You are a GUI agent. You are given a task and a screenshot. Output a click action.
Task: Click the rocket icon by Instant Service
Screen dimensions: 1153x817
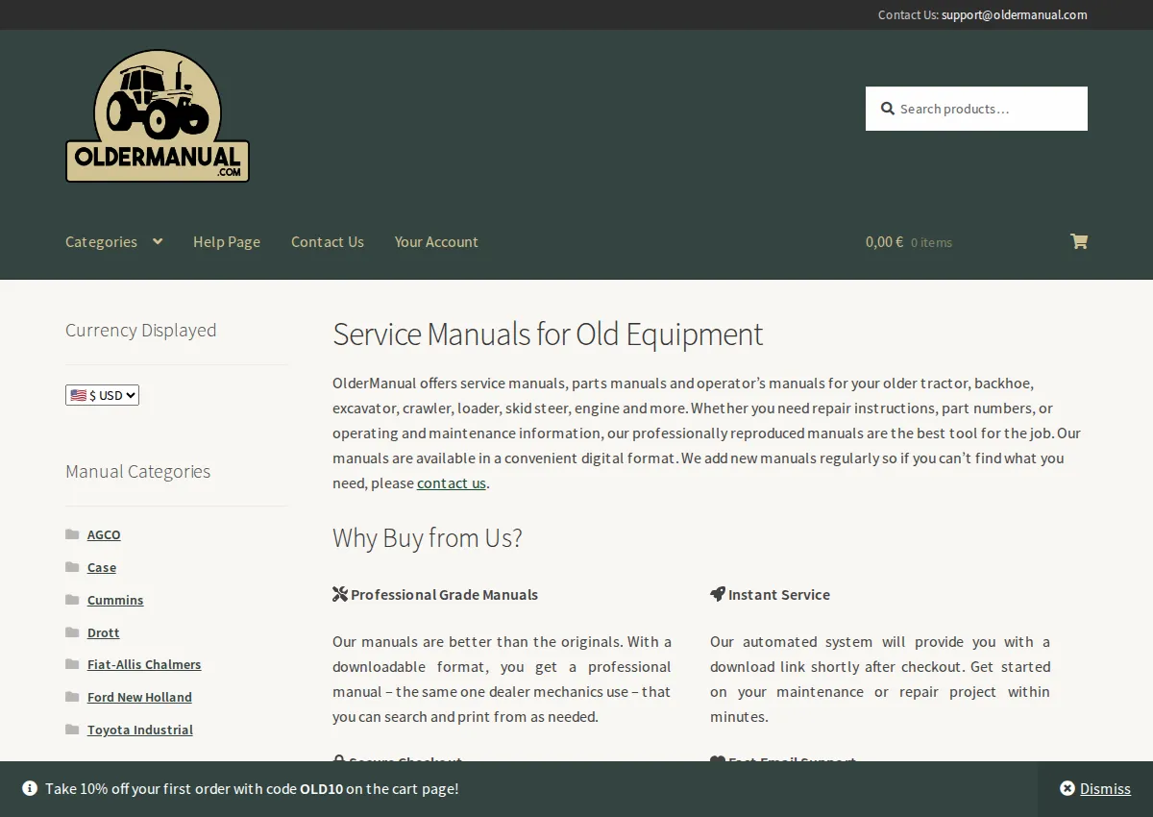click(718, 594)
